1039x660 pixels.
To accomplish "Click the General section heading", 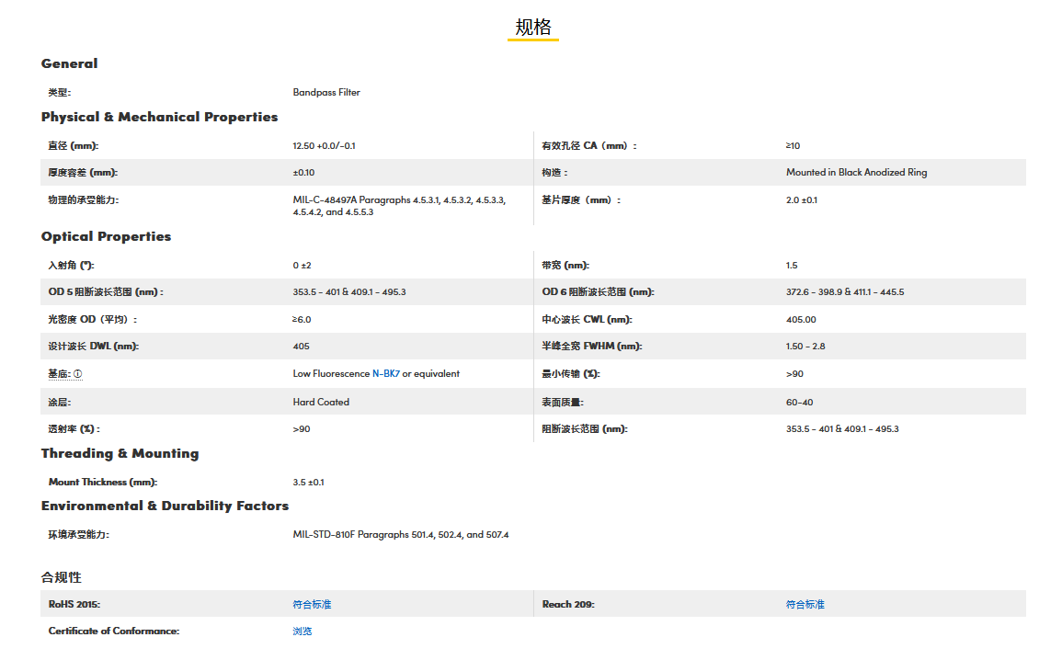I will [x=69, y=63].
